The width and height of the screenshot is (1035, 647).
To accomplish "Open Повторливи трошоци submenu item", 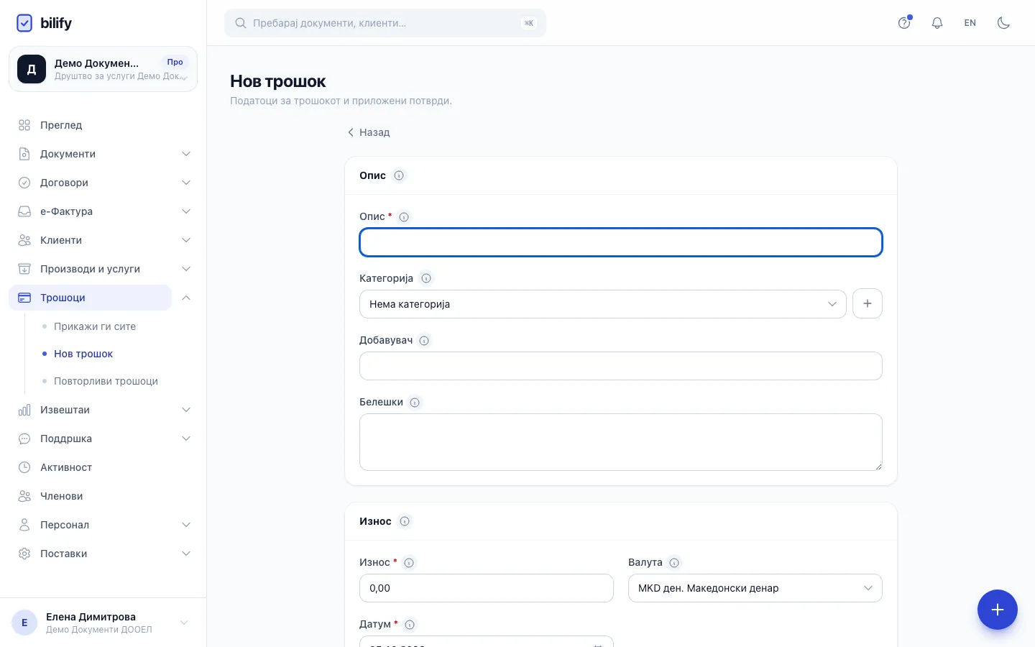I will 106,381.
